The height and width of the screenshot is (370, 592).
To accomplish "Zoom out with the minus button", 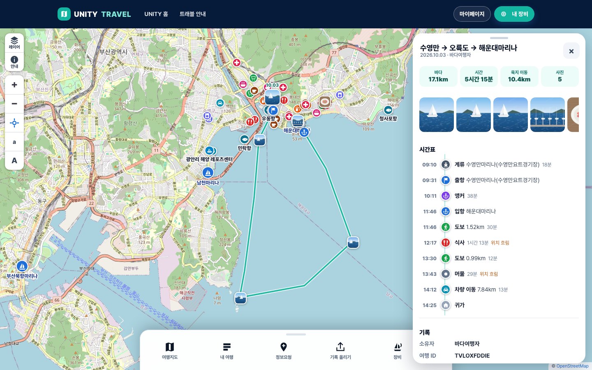I will 14,104.
